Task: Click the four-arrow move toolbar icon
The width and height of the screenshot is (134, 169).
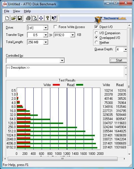Action: (41, 18)
